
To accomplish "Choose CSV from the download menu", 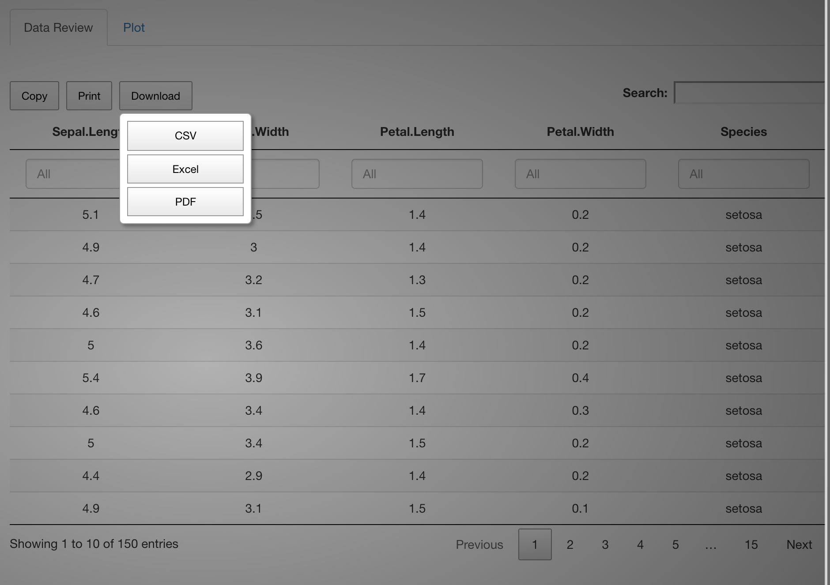I will click(x=185, y=136).
